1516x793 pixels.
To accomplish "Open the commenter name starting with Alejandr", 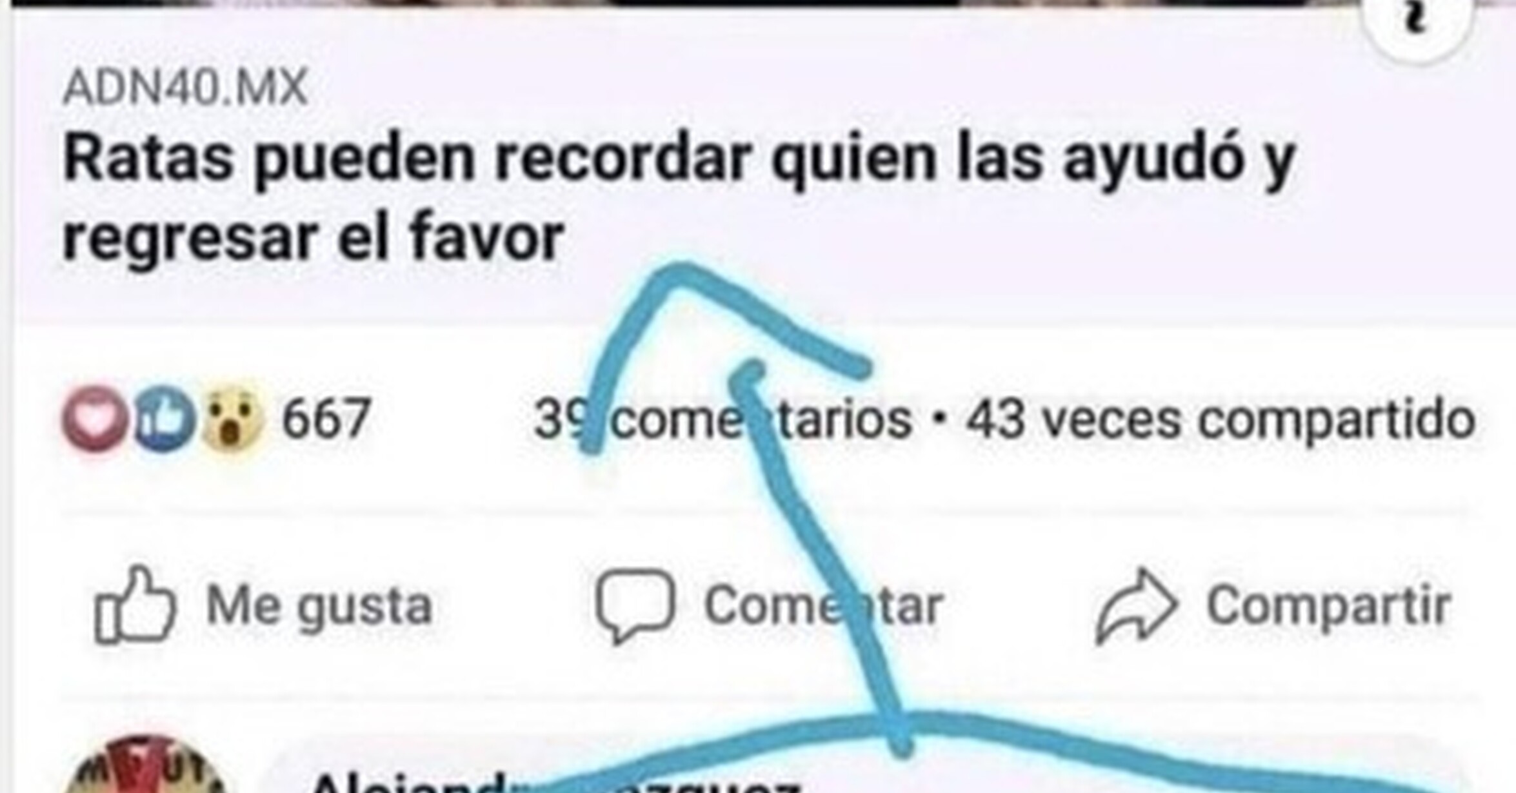I will point(555,784).
